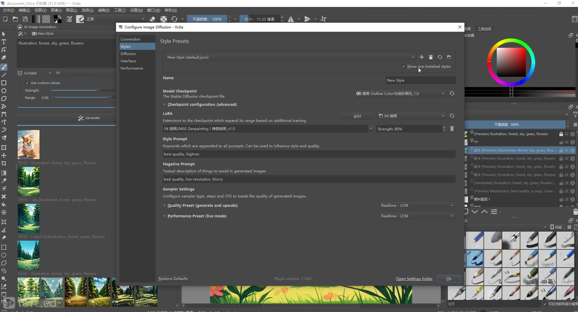Reload original brush preset

click(x=174, y=19)
